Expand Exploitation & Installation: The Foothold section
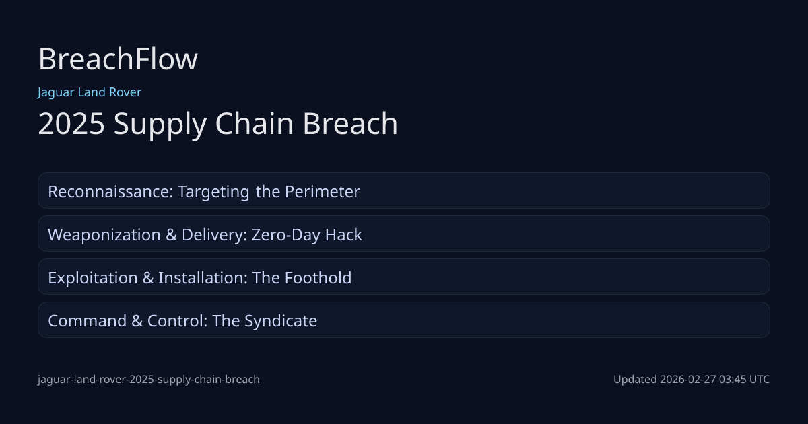 [403, 277]
